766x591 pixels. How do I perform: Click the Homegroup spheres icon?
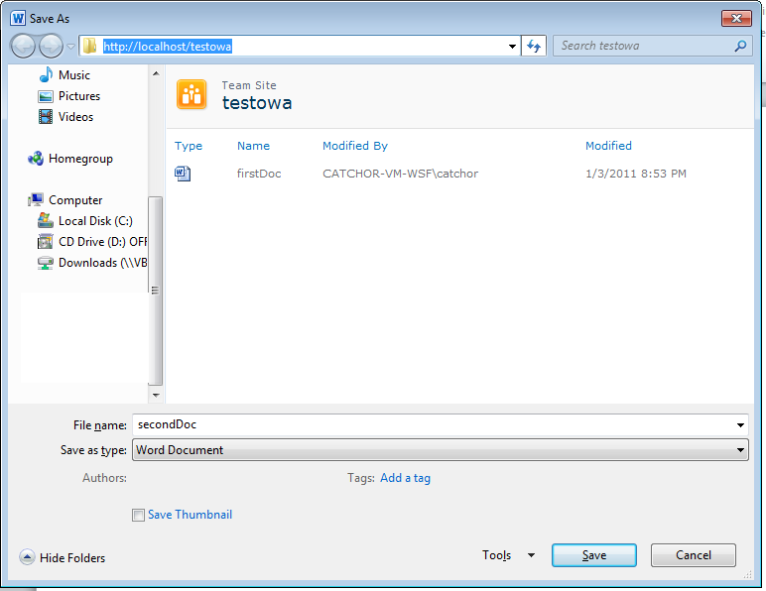(36, 159)
